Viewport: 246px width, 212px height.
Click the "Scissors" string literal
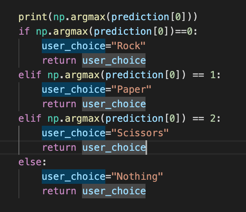tap(140, 133)
